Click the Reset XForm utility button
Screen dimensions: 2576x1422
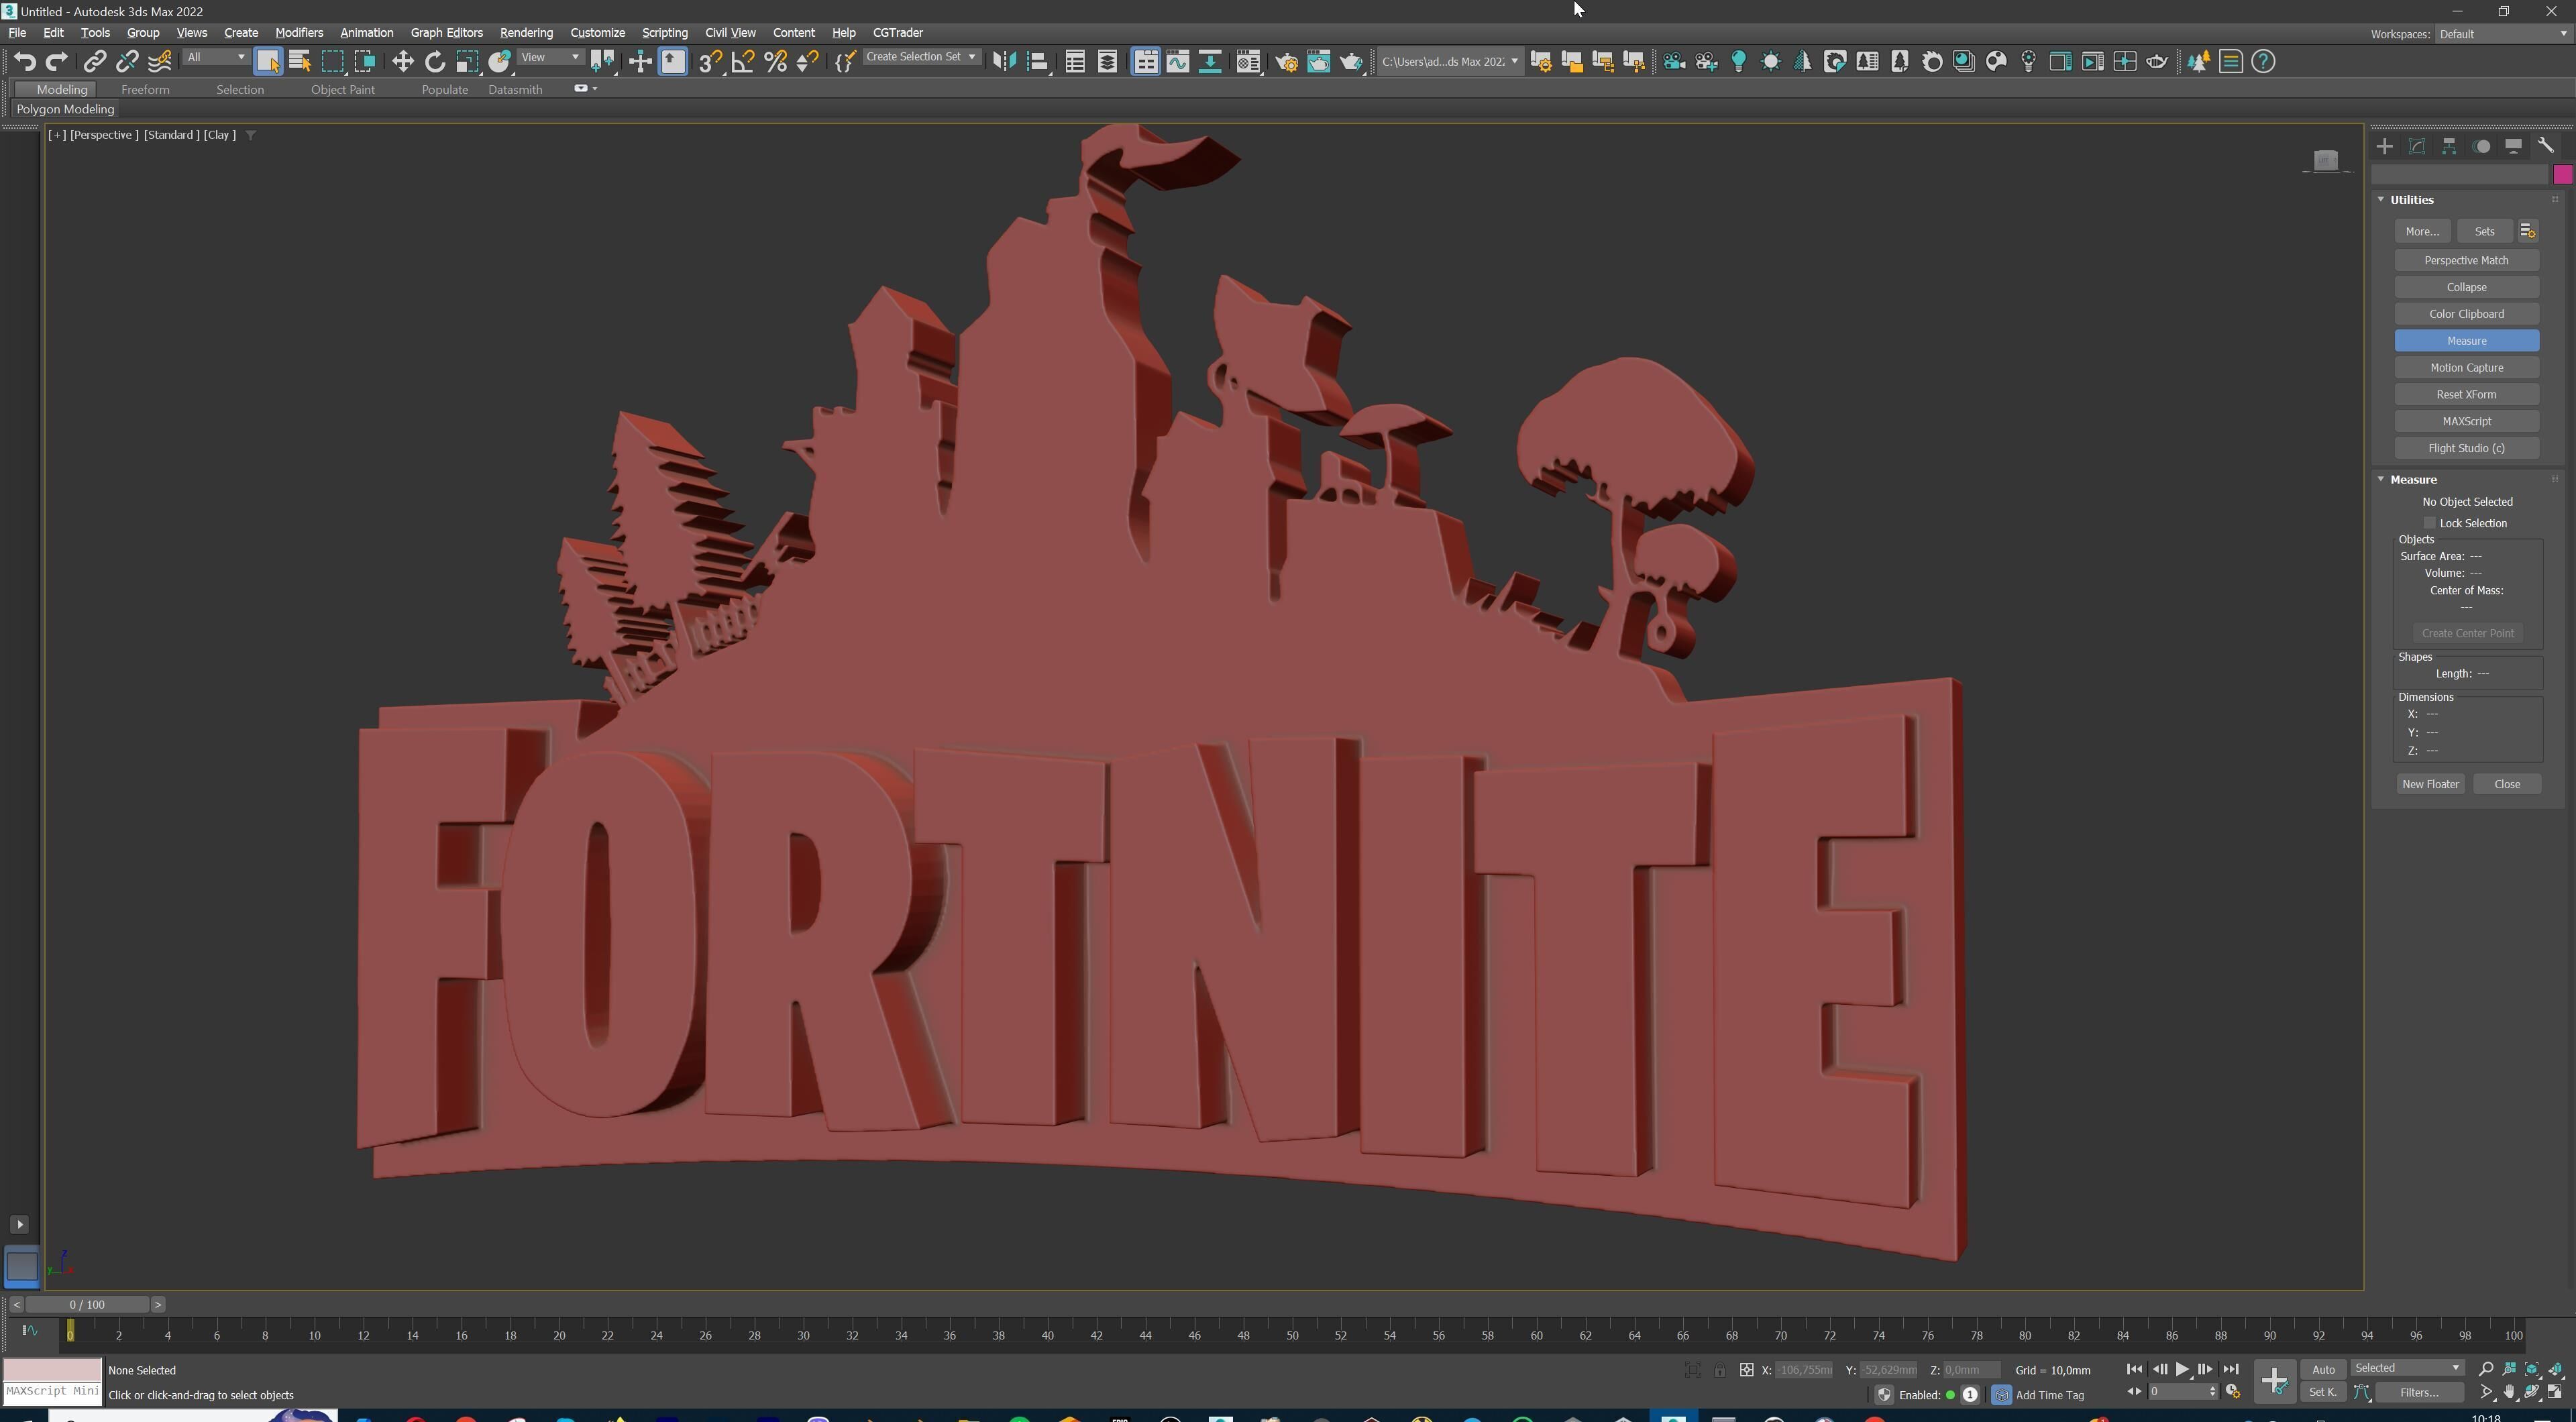tap(2466, 395)
